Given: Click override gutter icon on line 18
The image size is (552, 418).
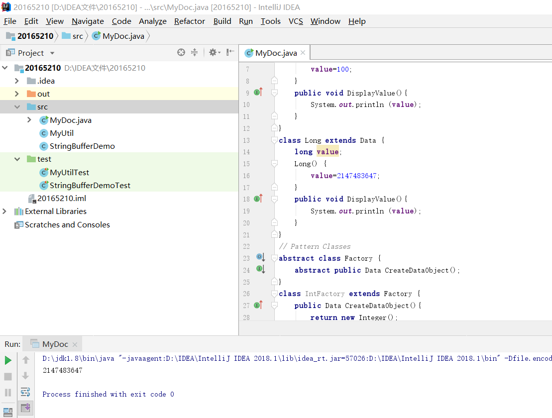Looking at the screenshot, I should coord(258,199).
